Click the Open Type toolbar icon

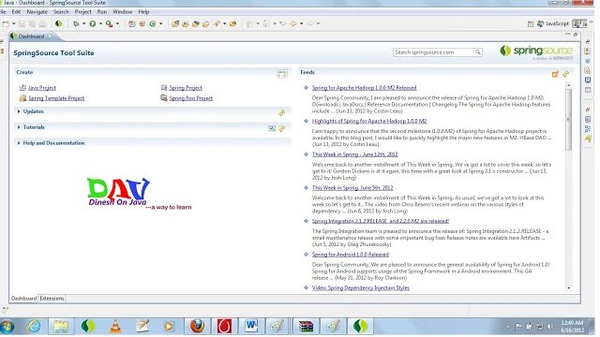pos(175,23)
